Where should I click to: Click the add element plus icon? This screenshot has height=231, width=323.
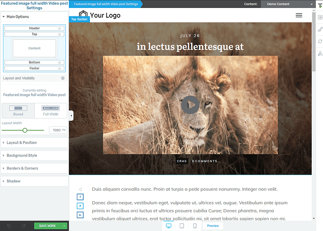(x=320, y=17)
